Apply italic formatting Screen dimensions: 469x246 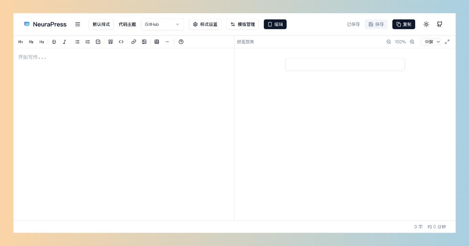(64, 42)
